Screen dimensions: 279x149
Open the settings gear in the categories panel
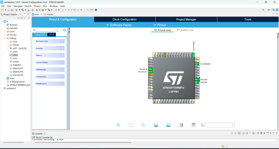pyautogui.click(x=65, y=30)
